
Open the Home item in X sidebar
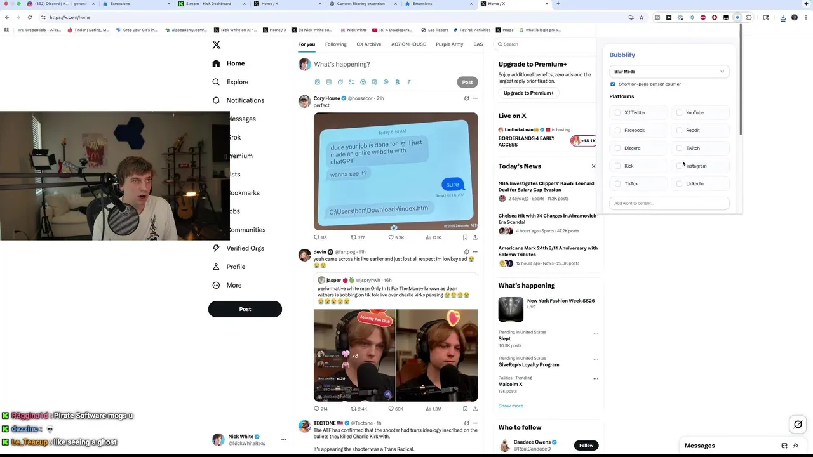(229, 63)
